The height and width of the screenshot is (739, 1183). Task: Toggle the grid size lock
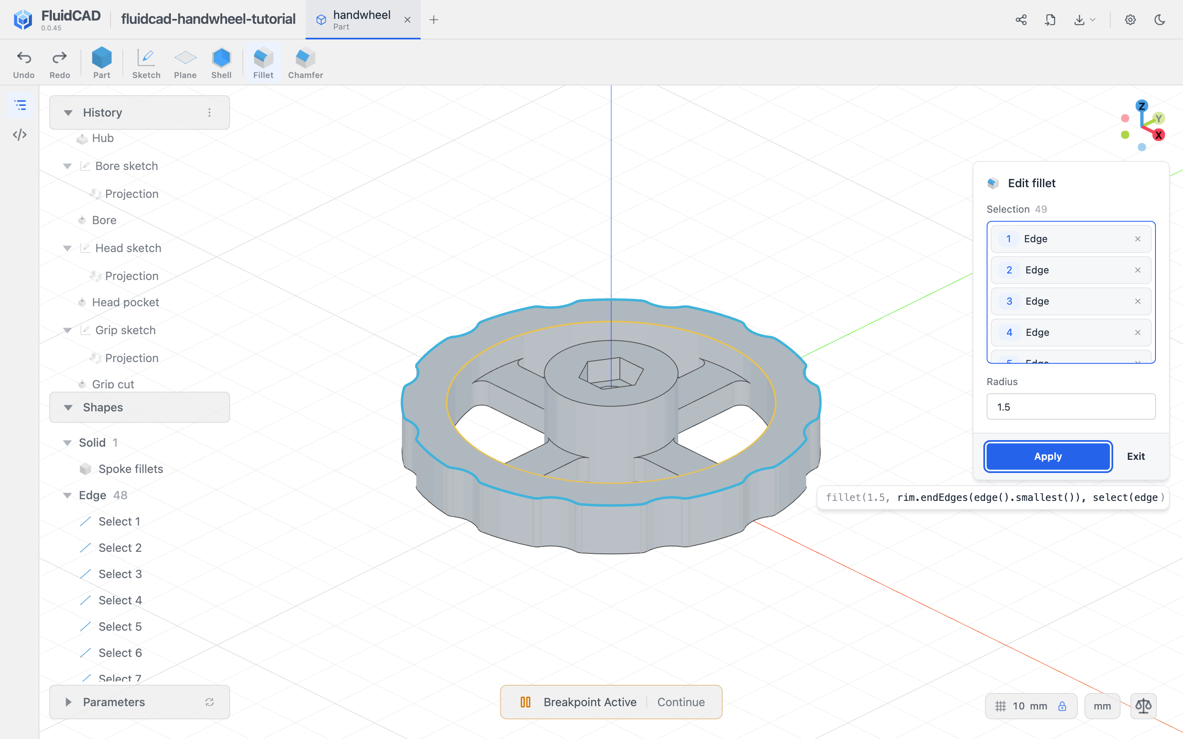point(1062,706)
